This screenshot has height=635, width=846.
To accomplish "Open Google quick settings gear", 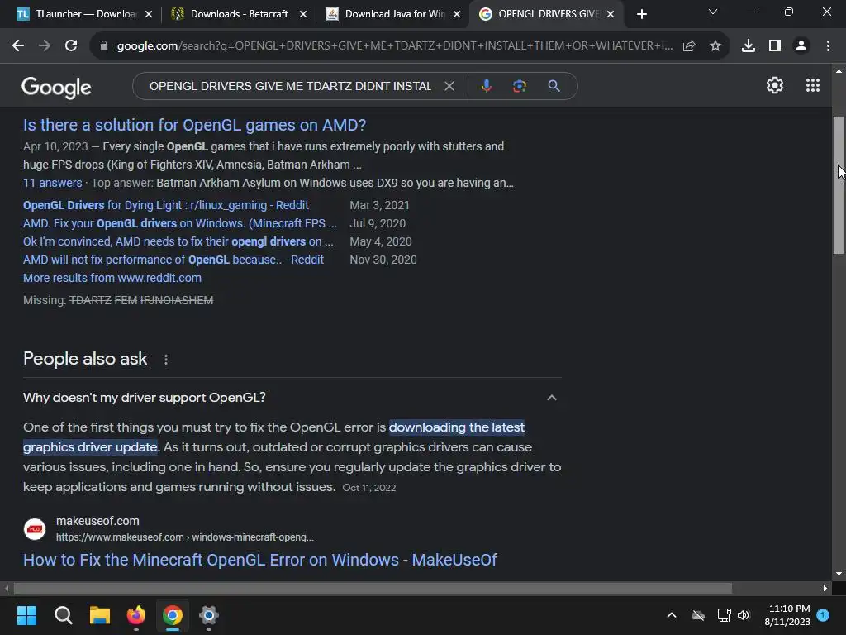I will [x=775, y=85].
